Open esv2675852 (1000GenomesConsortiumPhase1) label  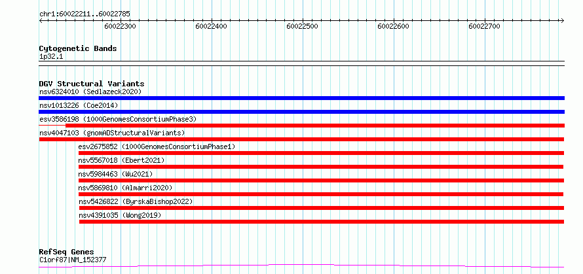coord(157,146)
